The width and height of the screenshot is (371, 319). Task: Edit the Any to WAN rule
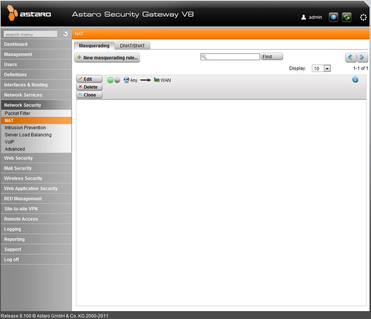click(89, 79)
